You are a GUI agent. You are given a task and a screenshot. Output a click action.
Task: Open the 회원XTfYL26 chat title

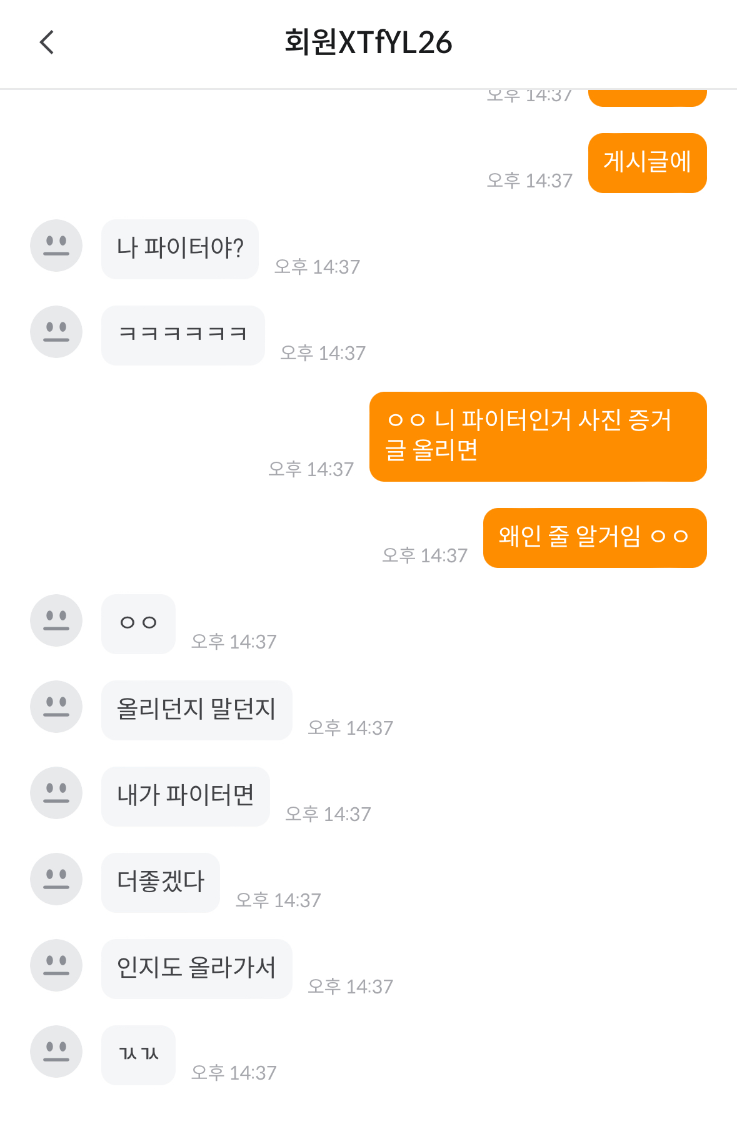pos(368,42)
